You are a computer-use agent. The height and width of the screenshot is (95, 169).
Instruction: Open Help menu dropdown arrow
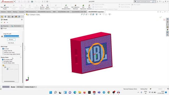point(161,2)
